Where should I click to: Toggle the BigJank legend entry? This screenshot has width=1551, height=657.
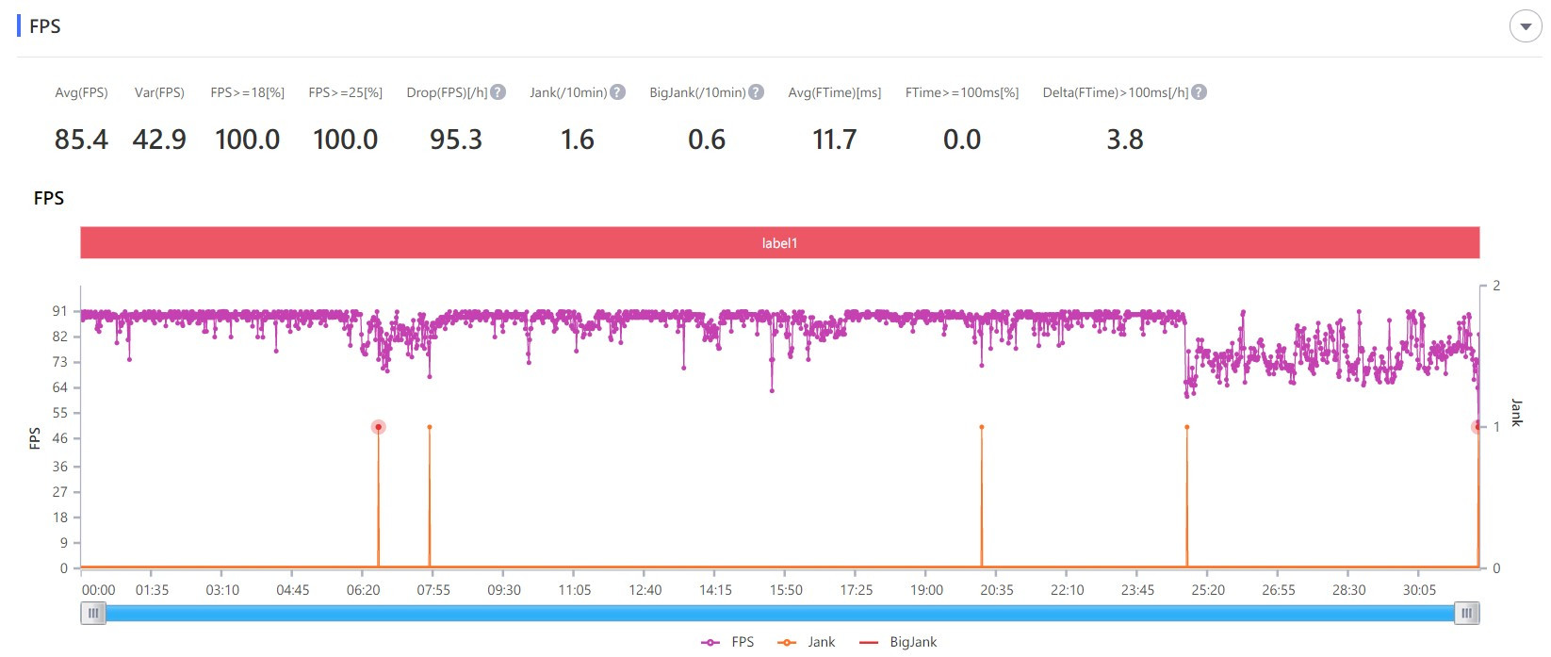tap(898, 642)
